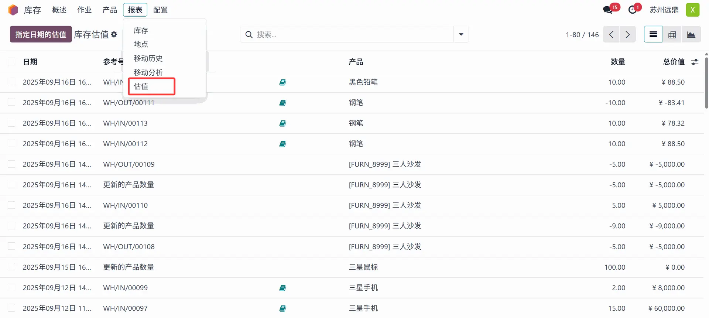Expand the search filter dropdown arrow

click(461, 34)
